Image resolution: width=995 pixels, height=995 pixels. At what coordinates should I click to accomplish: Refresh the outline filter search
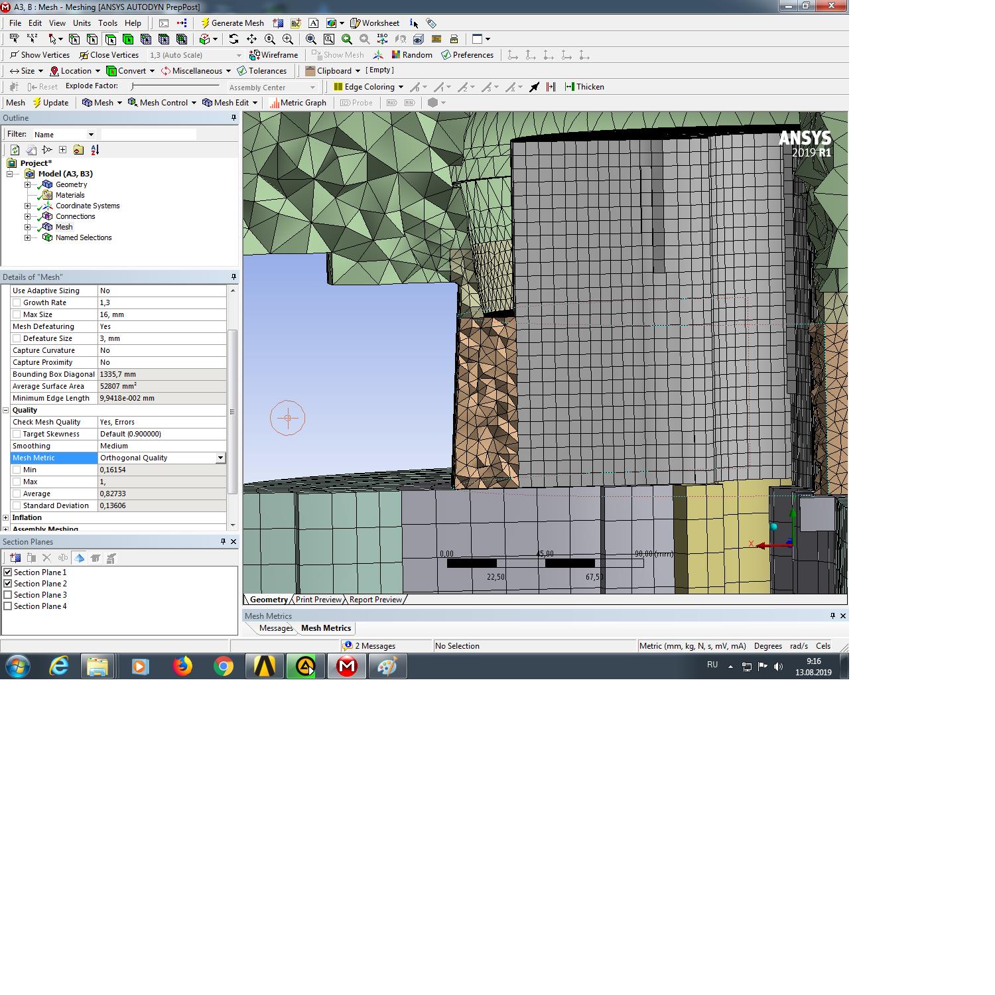click(15, 150)
